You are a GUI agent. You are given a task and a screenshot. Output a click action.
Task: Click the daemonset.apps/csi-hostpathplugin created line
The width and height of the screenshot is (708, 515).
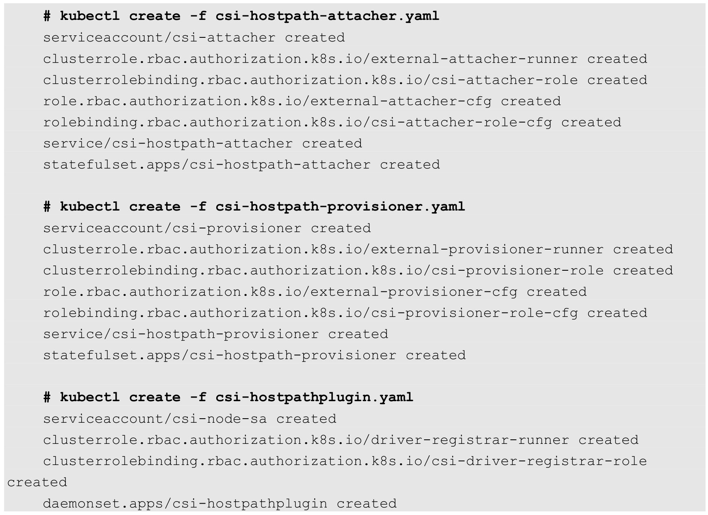220,504
